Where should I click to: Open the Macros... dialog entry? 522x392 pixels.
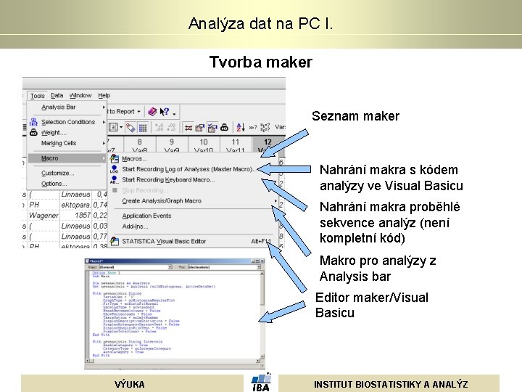193,159
